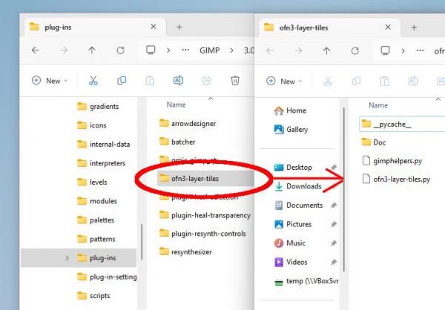Unpin Pictures via its pin icon
Screen dimensions: 445x310
tap(334, 224)
